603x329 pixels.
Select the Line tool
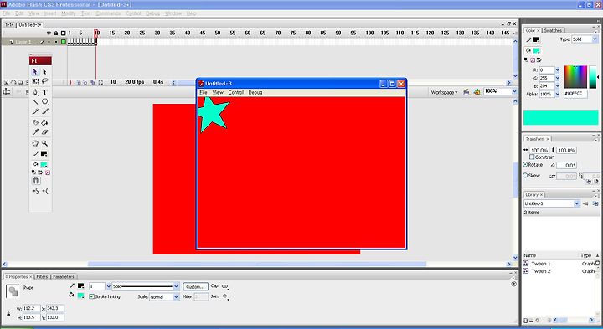(x=35, y=101)
